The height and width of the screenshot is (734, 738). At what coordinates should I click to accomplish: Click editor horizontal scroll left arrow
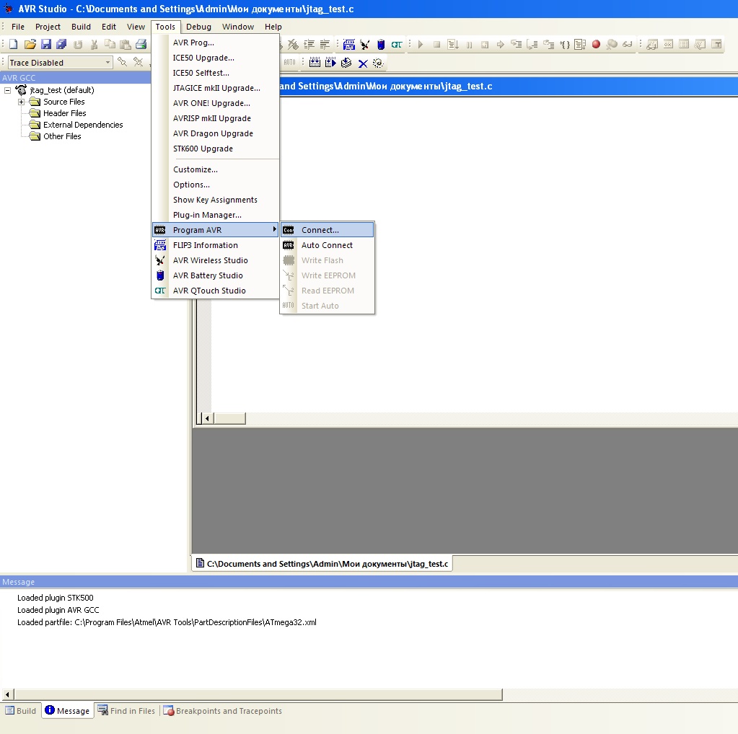pyautogui.click(x=208, y=418)
